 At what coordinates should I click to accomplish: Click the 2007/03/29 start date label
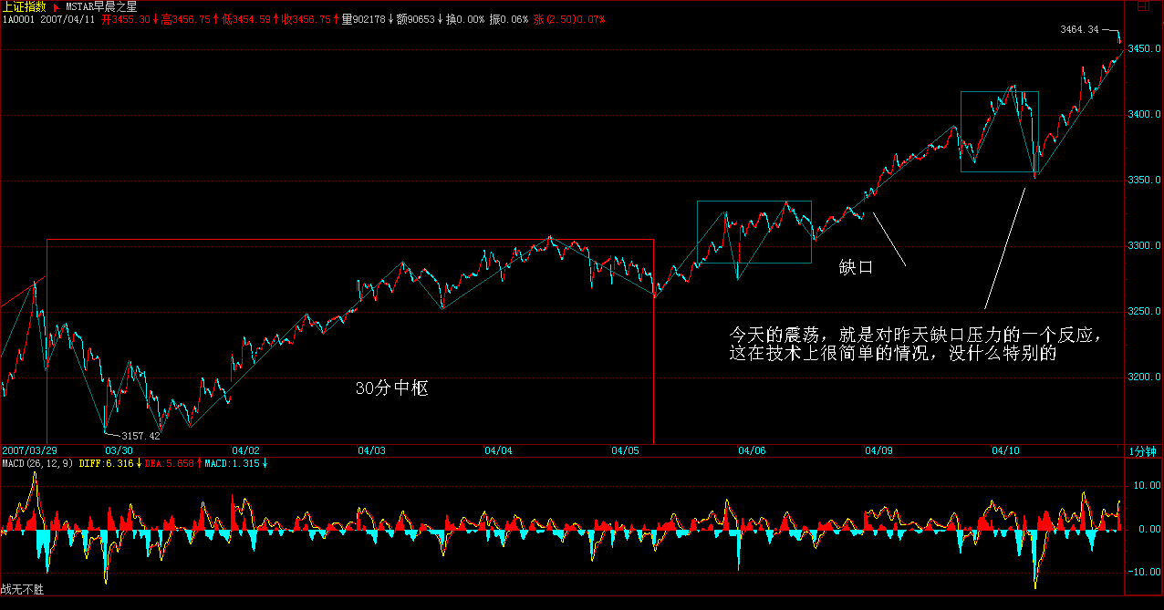click(29, 450)
